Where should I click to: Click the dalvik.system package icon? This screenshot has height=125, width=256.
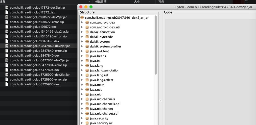click(87, 42)
